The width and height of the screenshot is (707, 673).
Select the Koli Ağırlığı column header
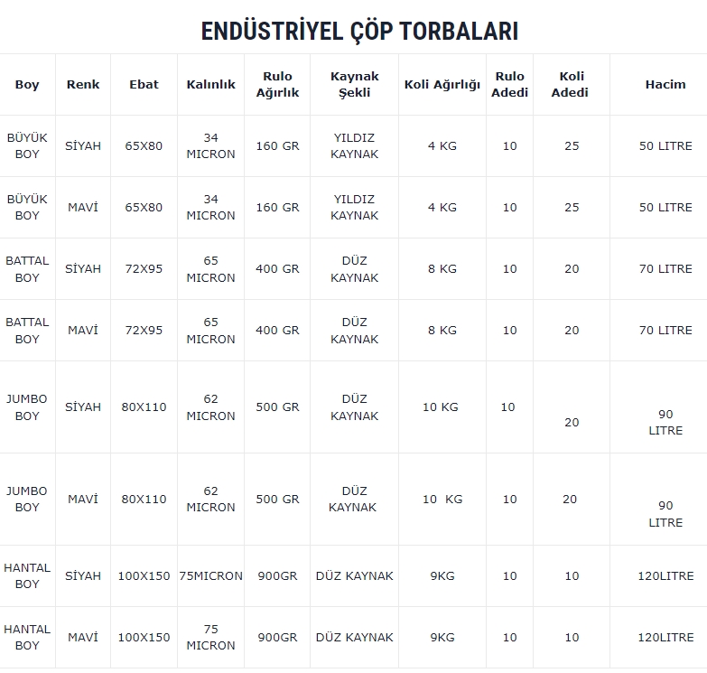tap(442, 84)
